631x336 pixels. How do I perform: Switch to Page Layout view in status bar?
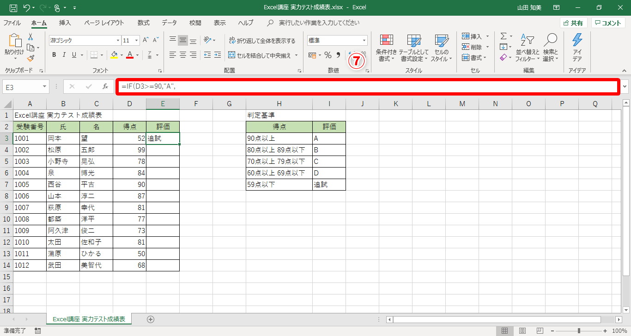coord(522,330)
